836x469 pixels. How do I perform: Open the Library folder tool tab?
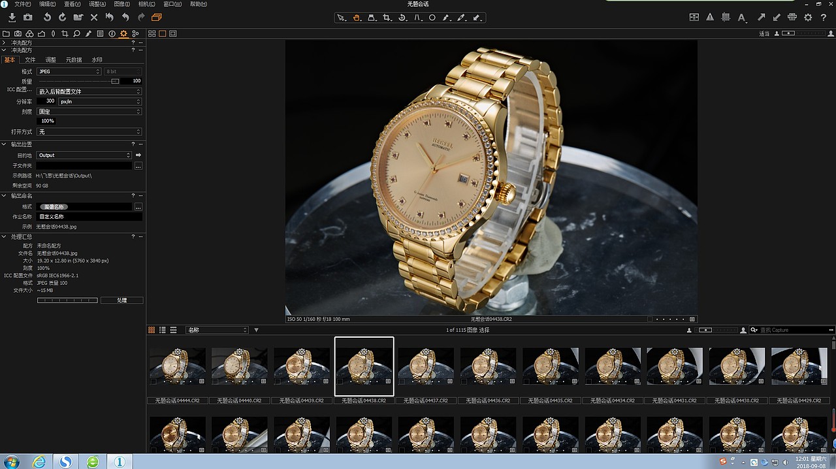pyautogui.click(x=6, y=33)
